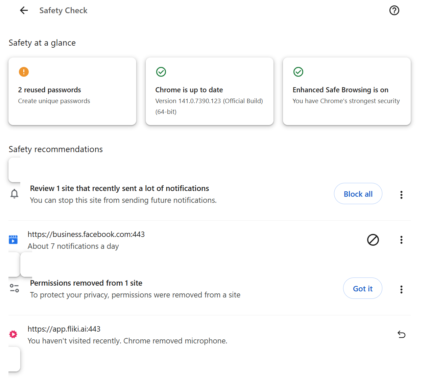Block notifications for business.facebook.com using the slash icon
Viewport: 429px width, 385px height.
tap(373, 240)
